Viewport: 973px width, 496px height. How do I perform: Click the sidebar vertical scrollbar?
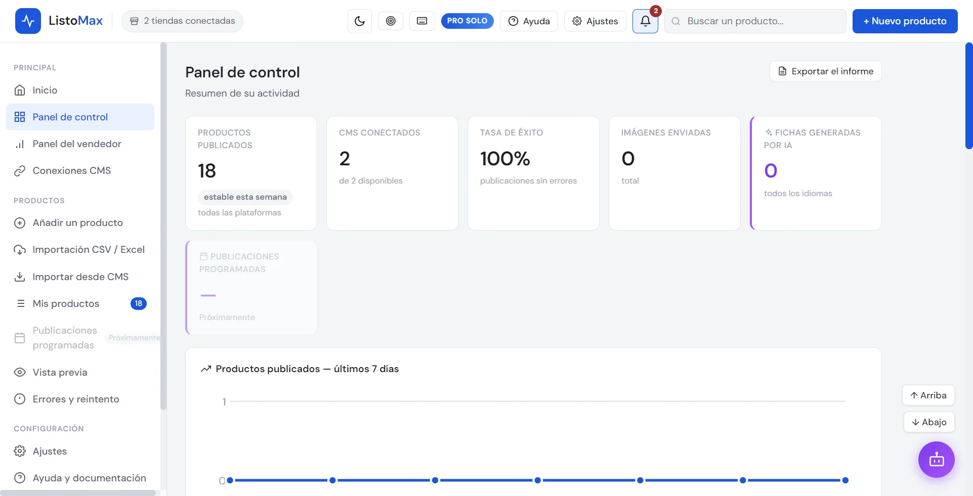tap(163, 226)
